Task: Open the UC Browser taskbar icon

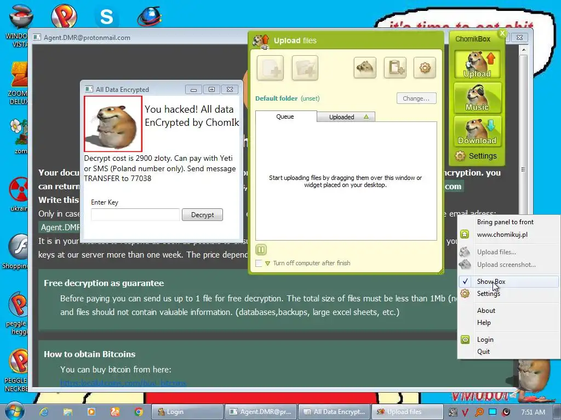Action: tap(115, 412)
